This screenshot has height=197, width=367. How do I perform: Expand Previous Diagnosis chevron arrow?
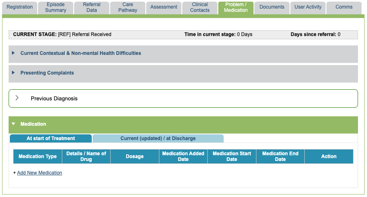(x=17, y=98)
